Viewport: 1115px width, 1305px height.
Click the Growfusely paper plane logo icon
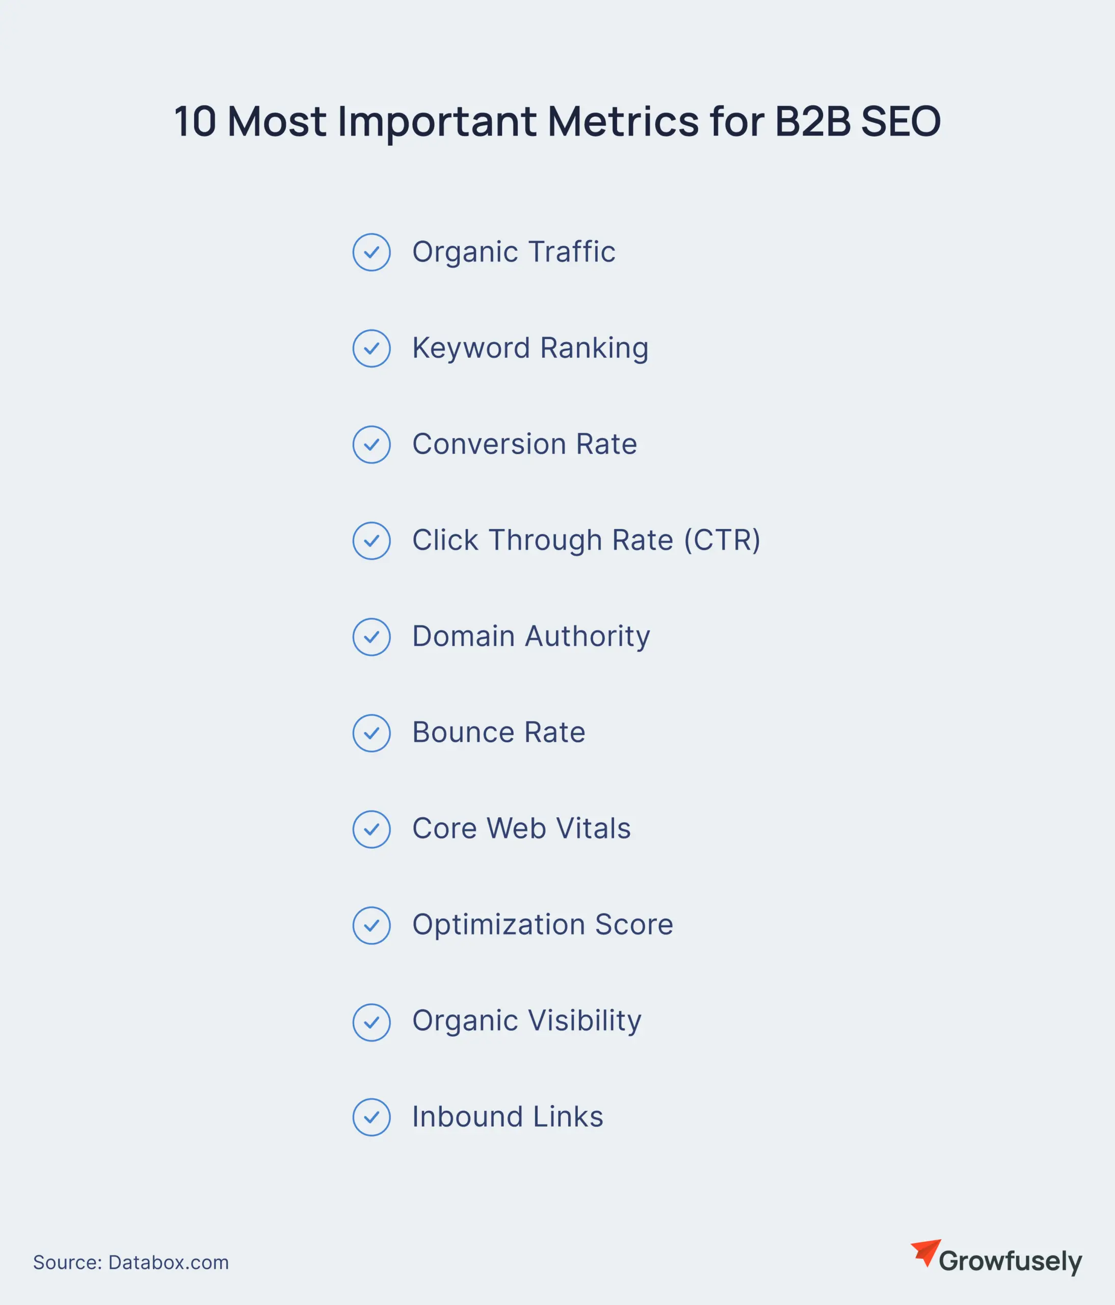pos(925,1252)
